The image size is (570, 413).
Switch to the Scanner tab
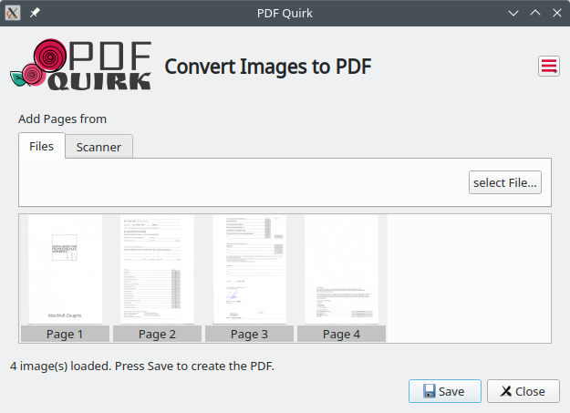tap(99, 147)
